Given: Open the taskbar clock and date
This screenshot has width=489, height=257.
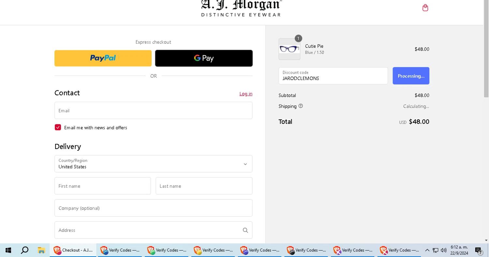Looking at the screenshot, I should [x=459, y=250].
